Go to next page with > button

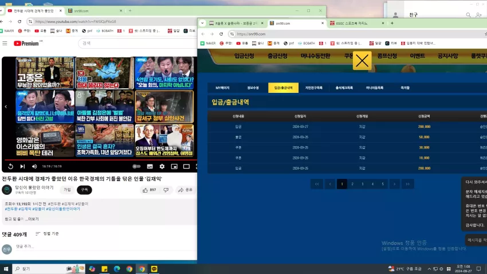394,184
